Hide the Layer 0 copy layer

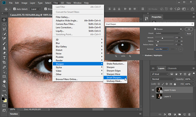pyautogui.click(x=153, y=90)
